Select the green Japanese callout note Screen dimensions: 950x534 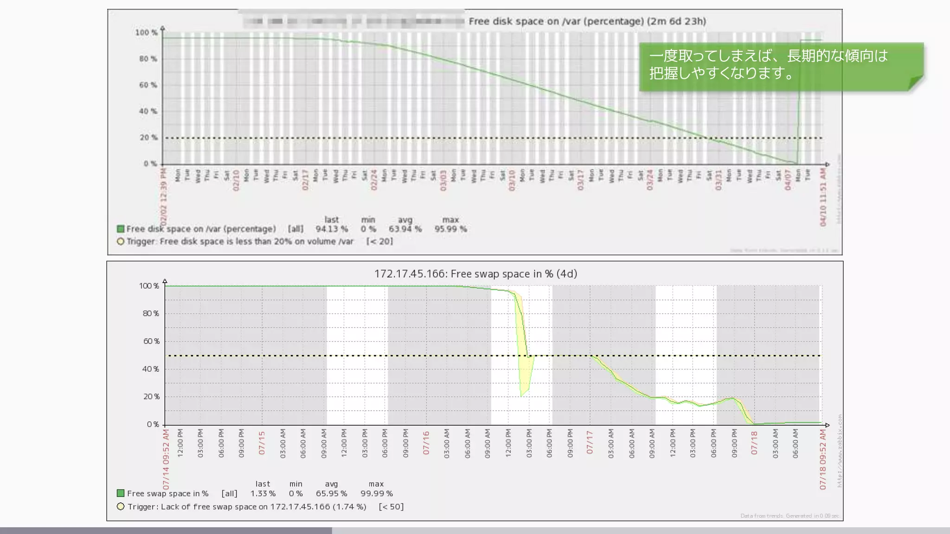click(770, 65)
